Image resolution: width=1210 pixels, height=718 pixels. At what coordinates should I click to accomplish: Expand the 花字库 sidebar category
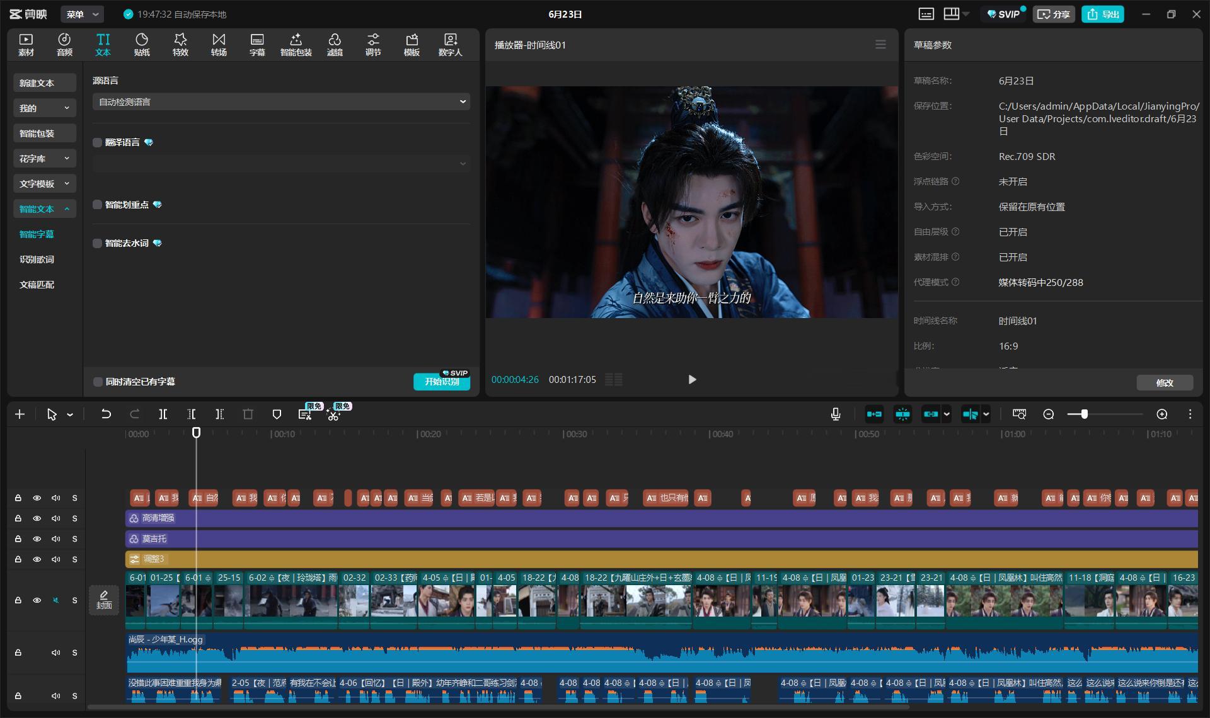(44, 158)
